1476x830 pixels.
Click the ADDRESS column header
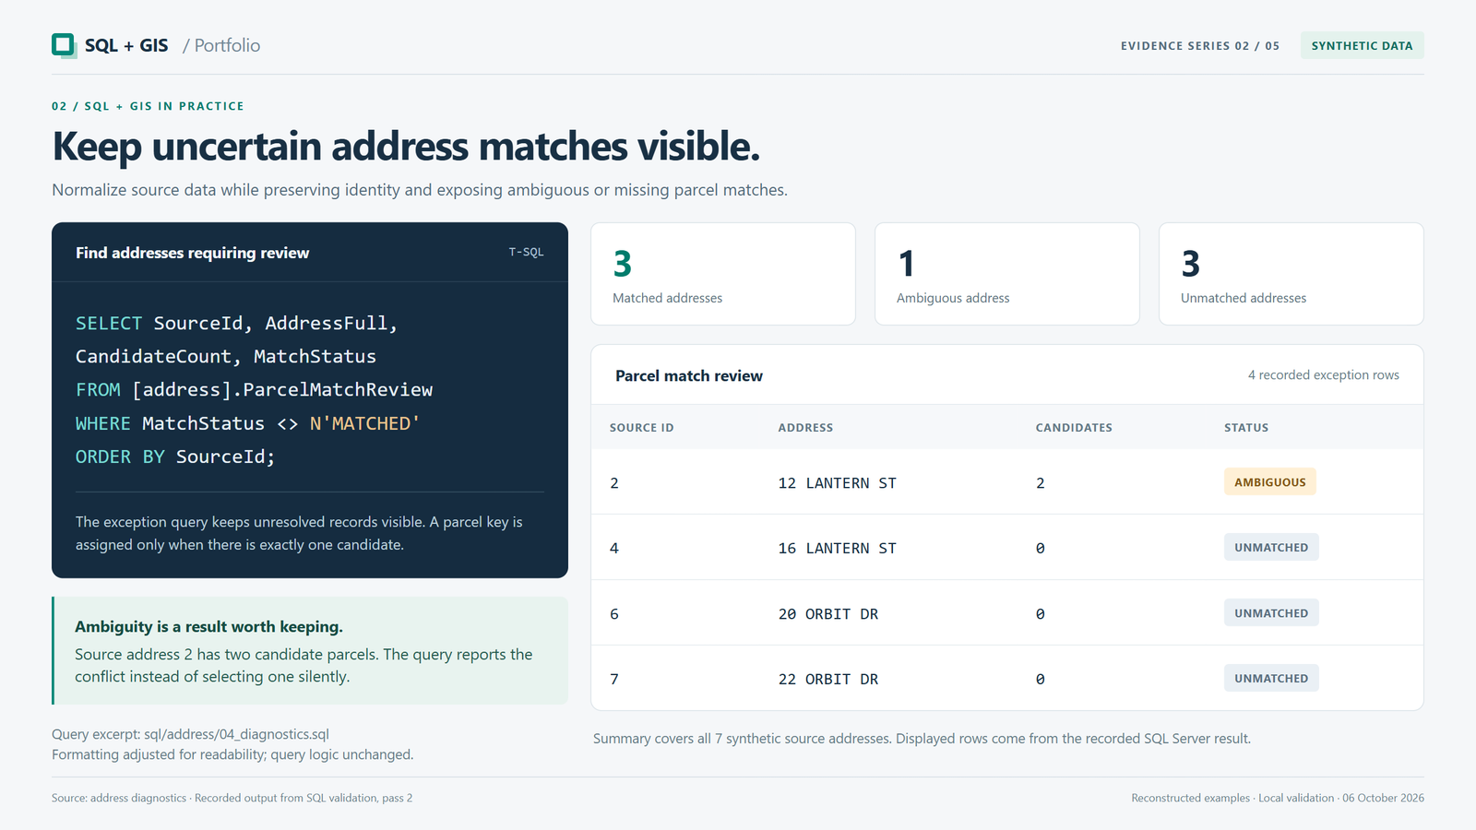coord(805,428)
